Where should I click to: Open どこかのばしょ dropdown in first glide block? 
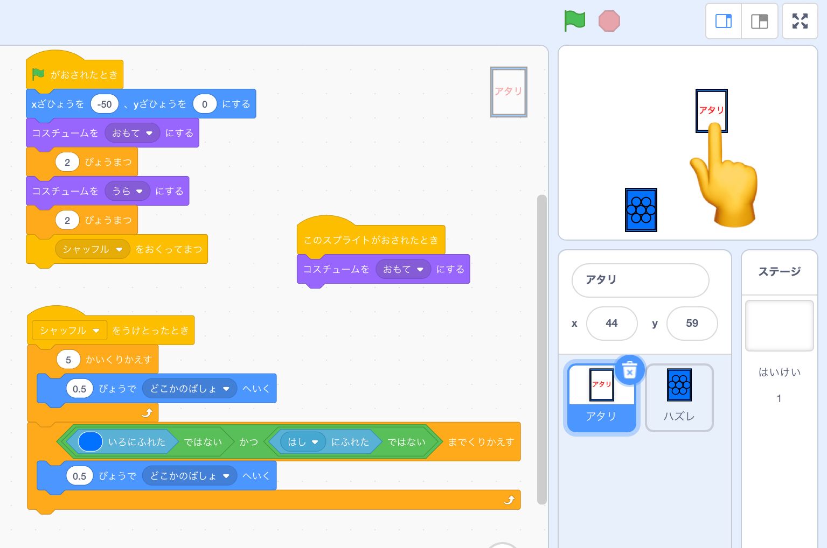coord(190,389)
